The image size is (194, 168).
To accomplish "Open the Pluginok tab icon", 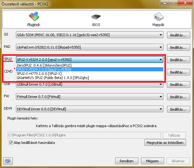I will pos(34,16).
